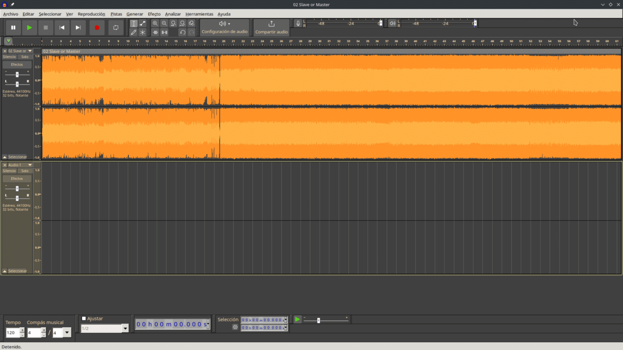The height and width of the screenshot is (350, 623).
Task: Click the Zoom Toggle icon
Action: (x=192, y=23)
